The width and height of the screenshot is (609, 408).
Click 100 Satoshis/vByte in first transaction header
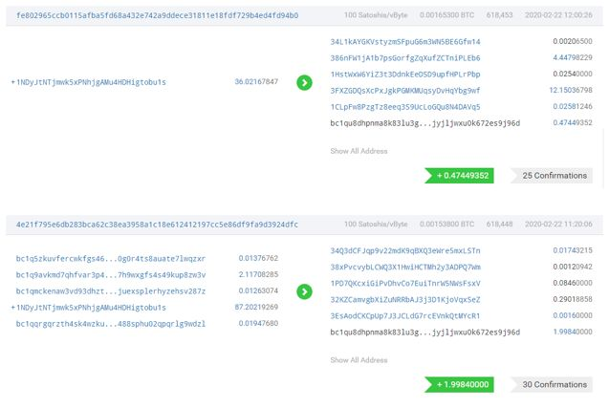[376, 15]
